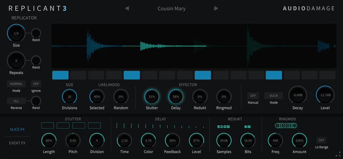343x159 pixels.
Task: Click the EFFECTOR section label
Action: 188,85
